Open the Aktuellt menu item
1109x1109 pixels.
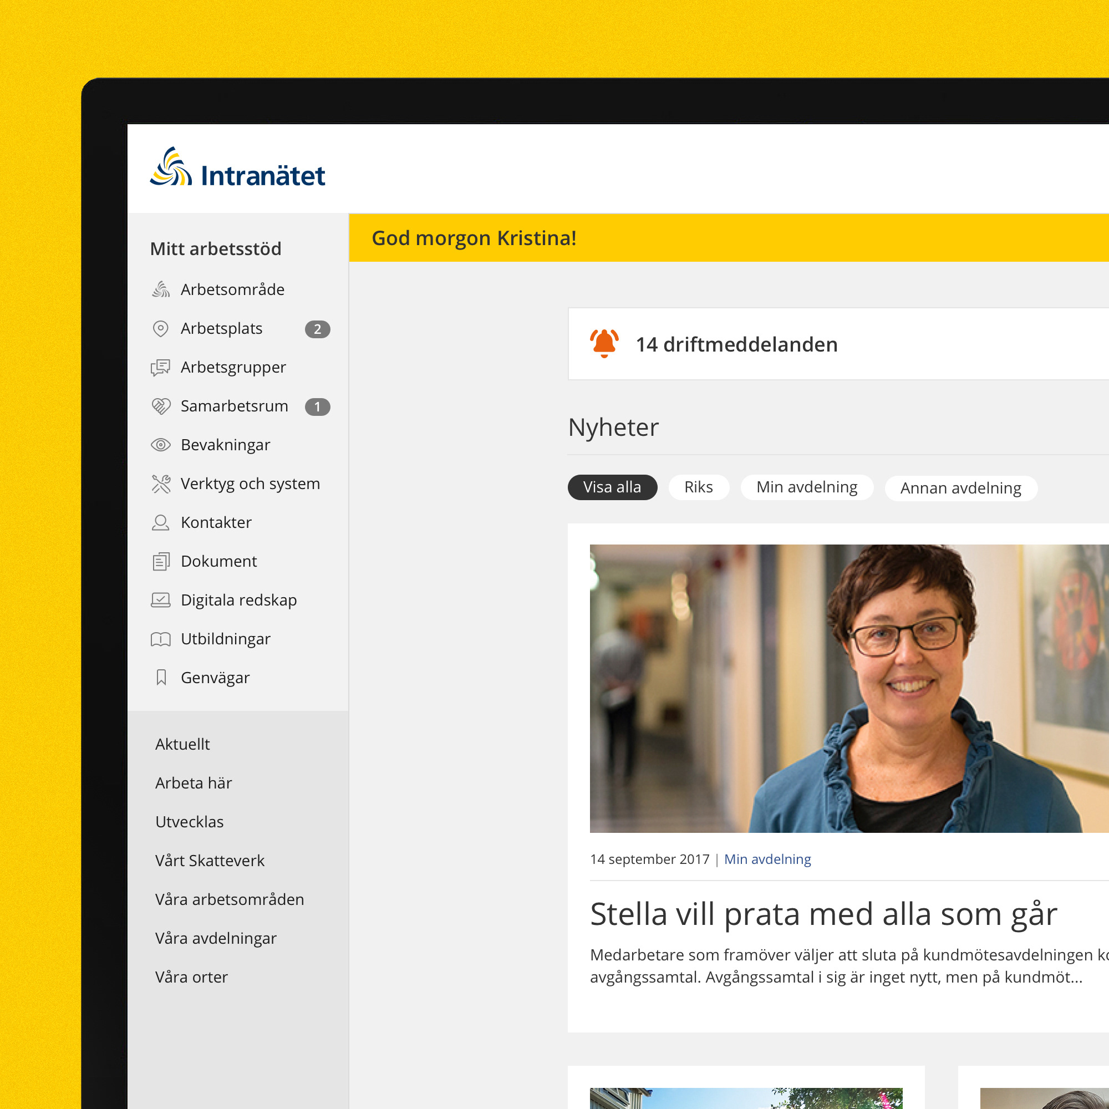182,745
